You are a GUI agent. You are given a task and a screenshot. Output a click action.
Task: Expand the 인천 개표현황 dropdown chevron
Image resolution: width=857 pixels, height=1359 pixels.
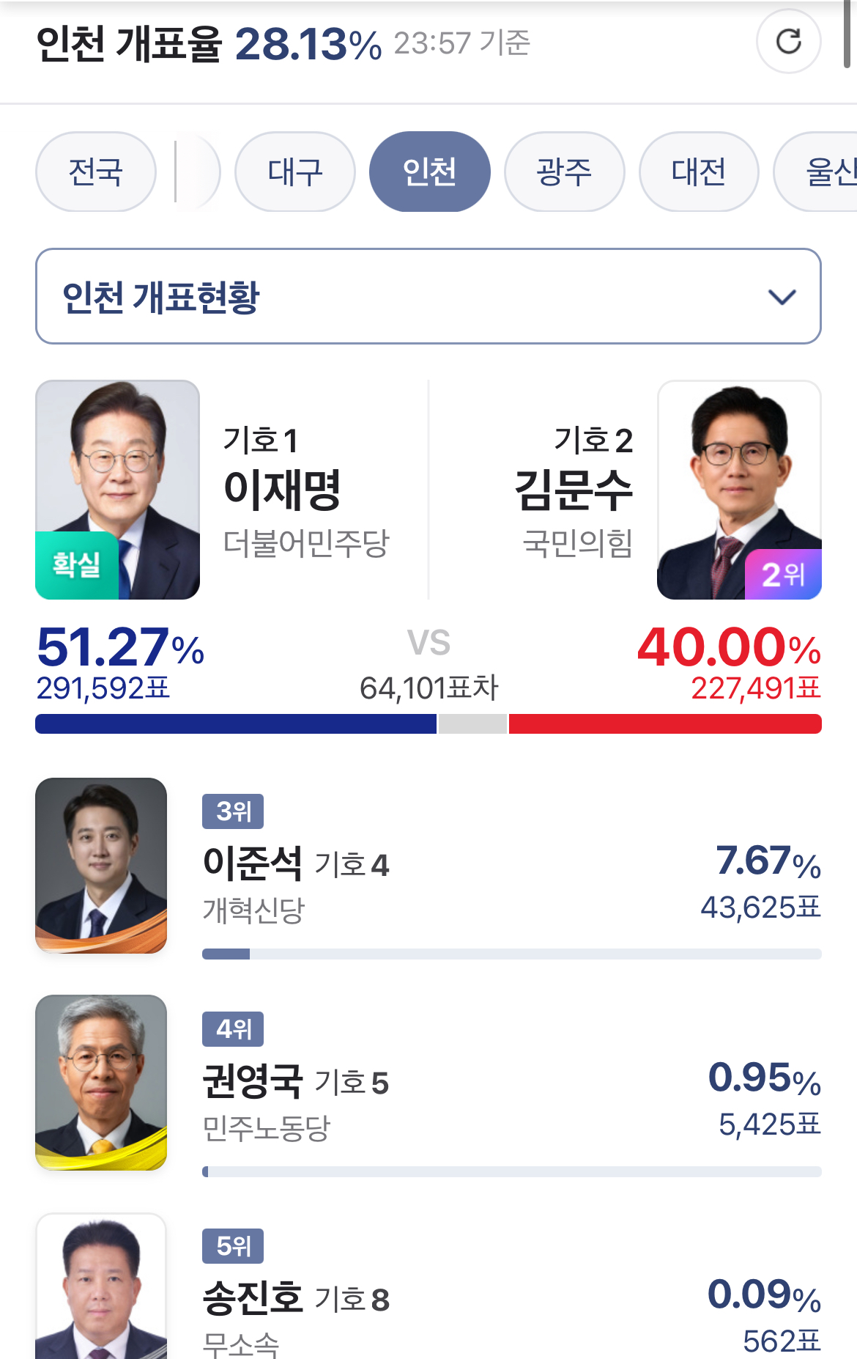[782, 297]
